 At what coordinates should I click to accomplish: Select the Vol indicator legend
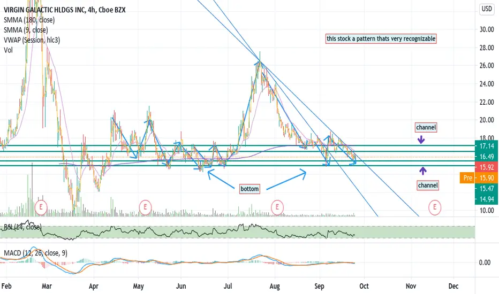pyautogui.click(x=8, y=50)
